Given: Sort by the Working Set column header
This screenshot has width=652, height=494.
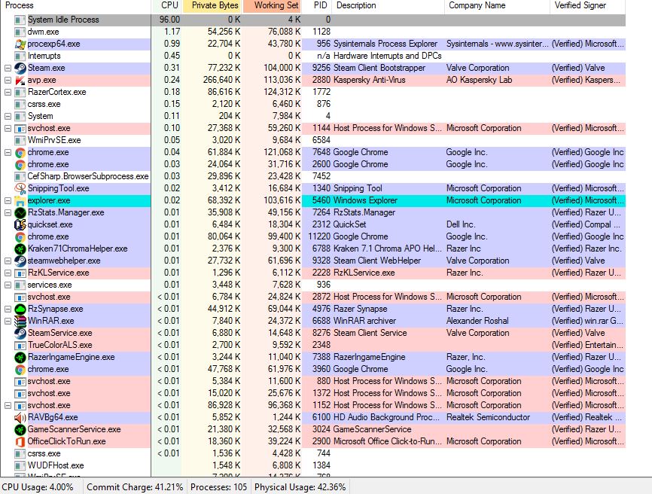Looking at the screenshot, I should pos(273,6).
